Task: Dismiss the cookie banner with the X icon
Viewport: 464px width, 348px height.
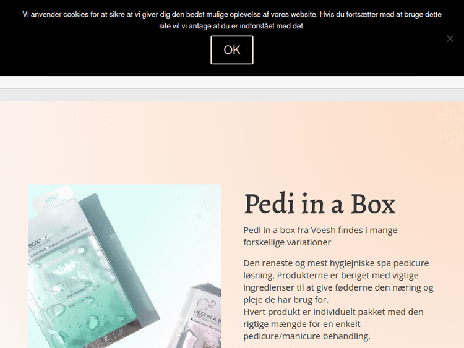Action: (x=450, y=39)
